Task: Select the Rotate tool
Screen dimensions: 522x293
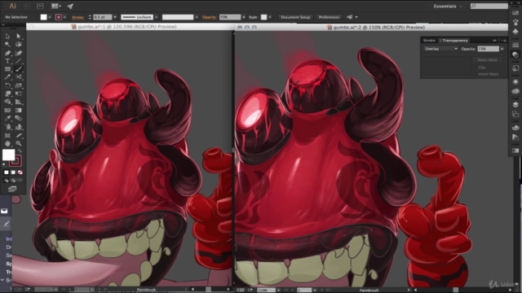Action: 7,85
